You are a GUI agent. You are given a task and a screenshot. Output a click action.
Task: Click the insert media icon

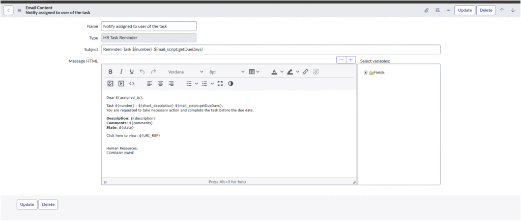click(x=121, y=84)
